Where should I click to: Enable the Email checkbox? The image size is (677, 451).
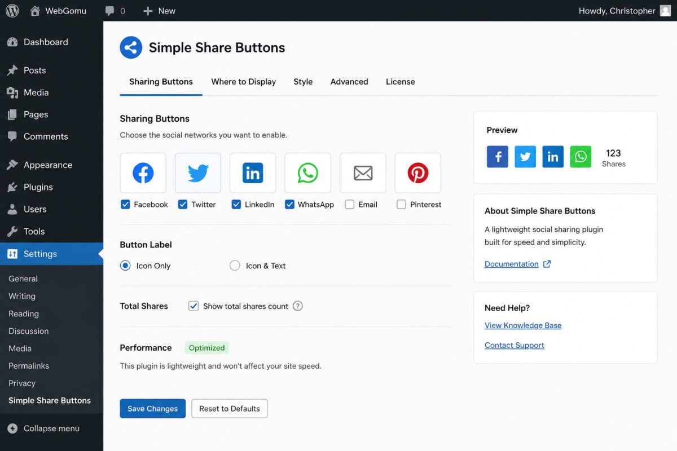350,205
